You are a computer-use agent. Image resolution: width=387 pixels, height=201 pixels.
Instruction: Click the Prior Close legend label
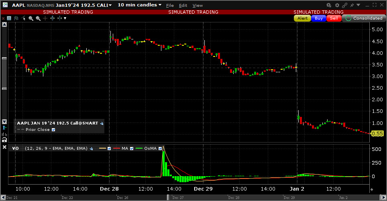[x=37, y=130]
